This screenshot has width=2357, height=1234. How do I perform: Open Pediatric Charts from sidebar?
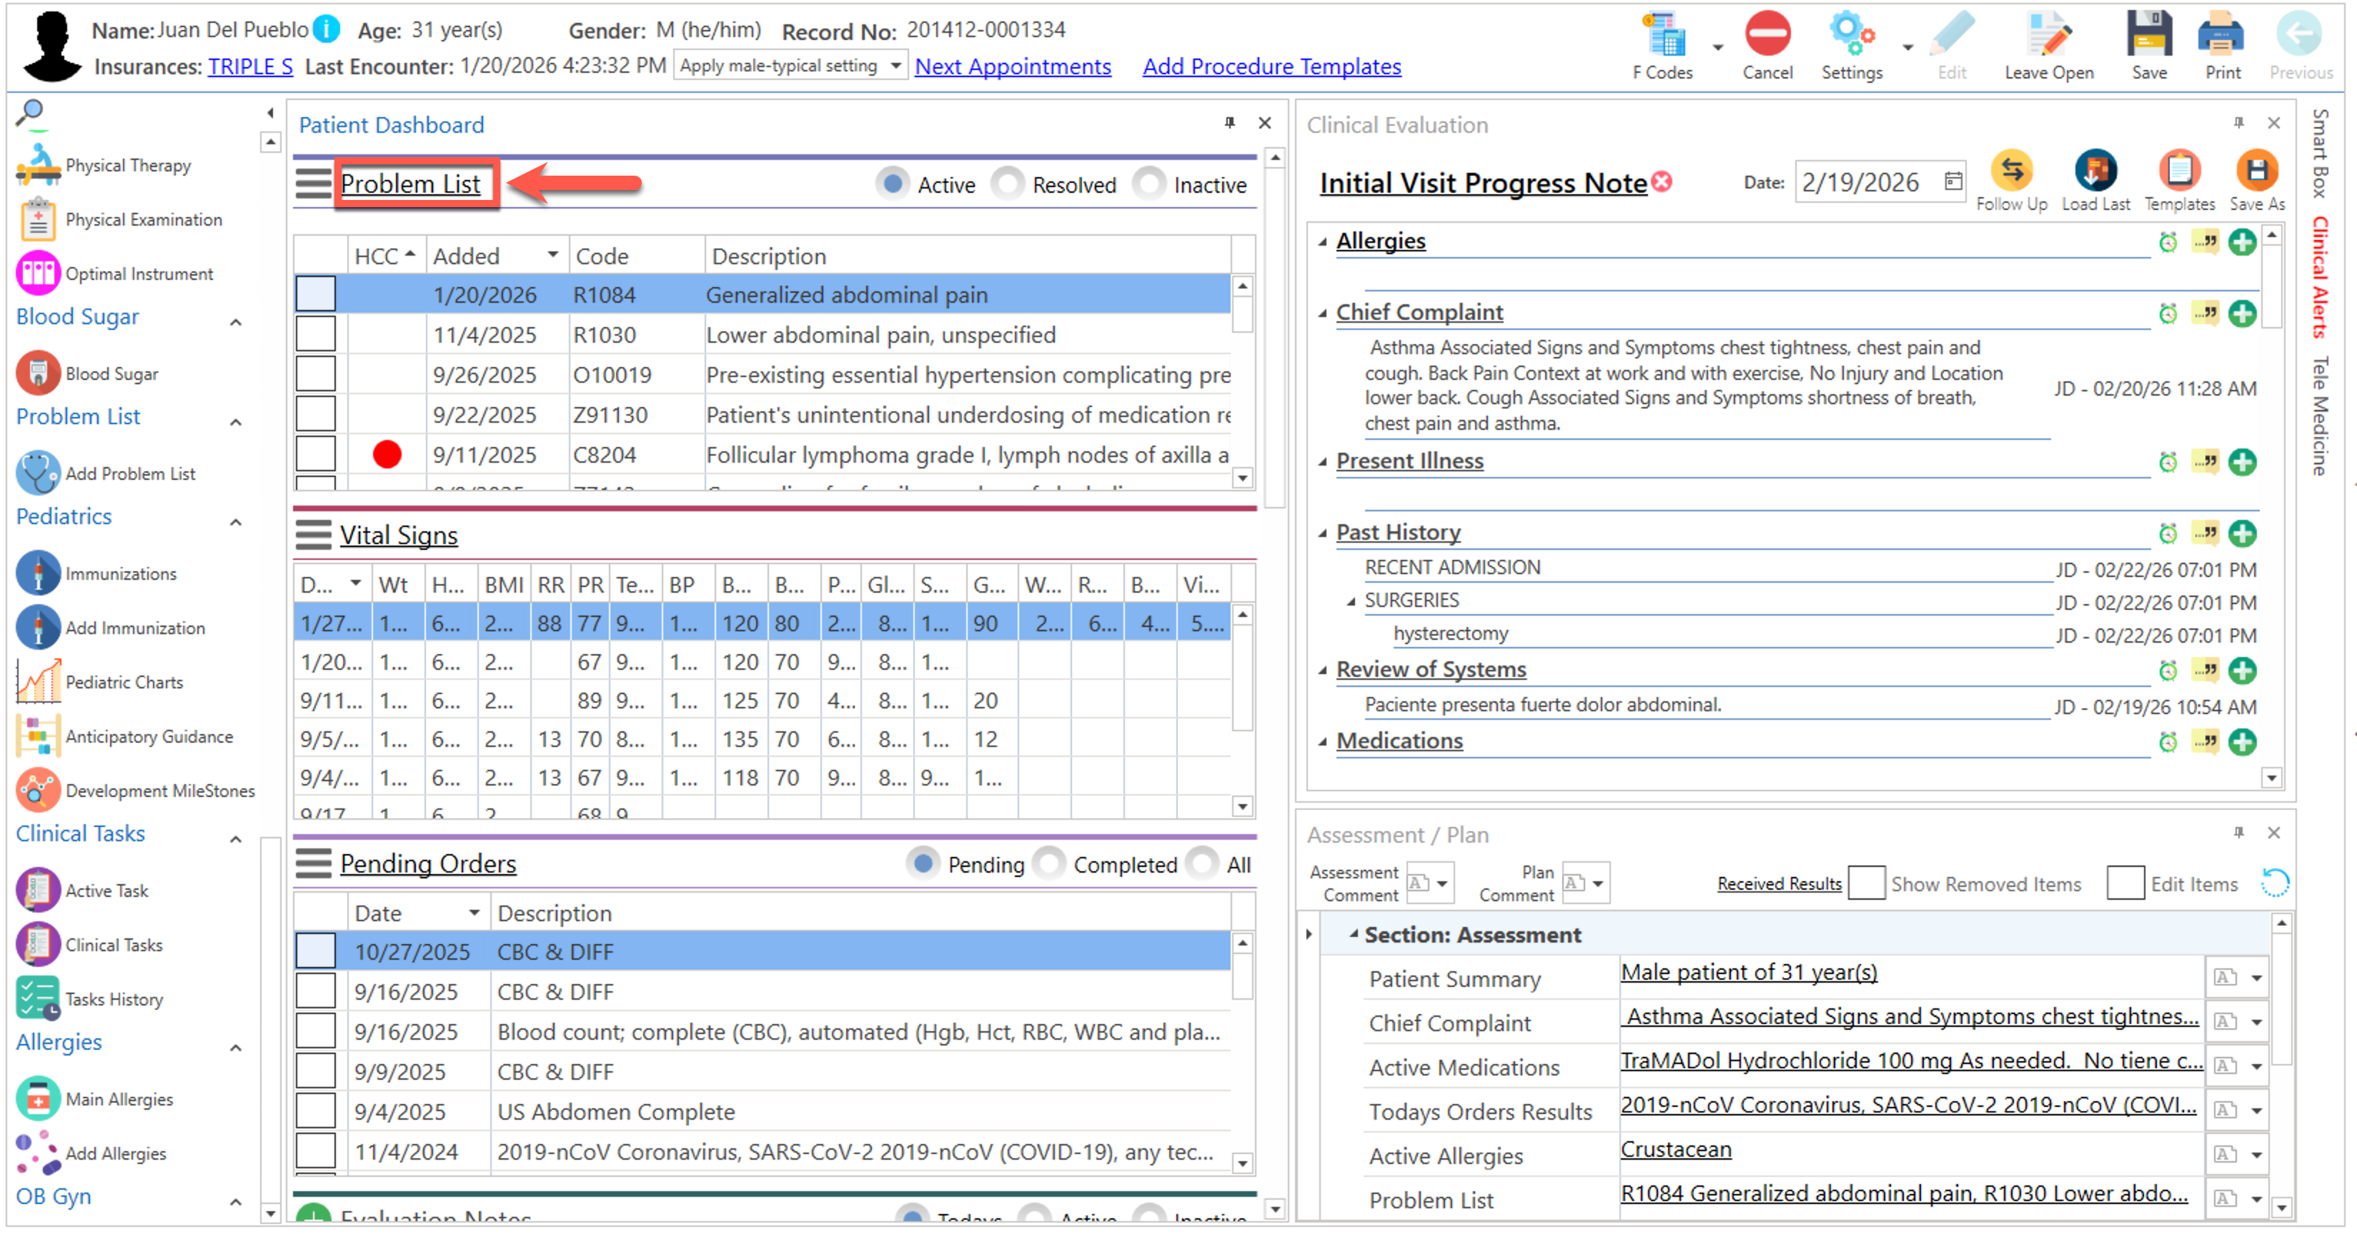pos(124,682)
